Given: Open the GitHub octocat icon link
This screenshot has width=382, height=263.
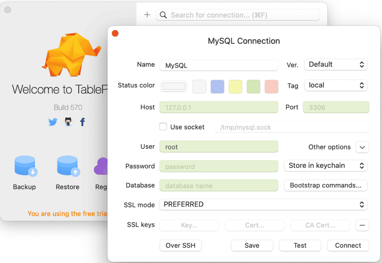Looking at the screenshot, I should point(68,122).
